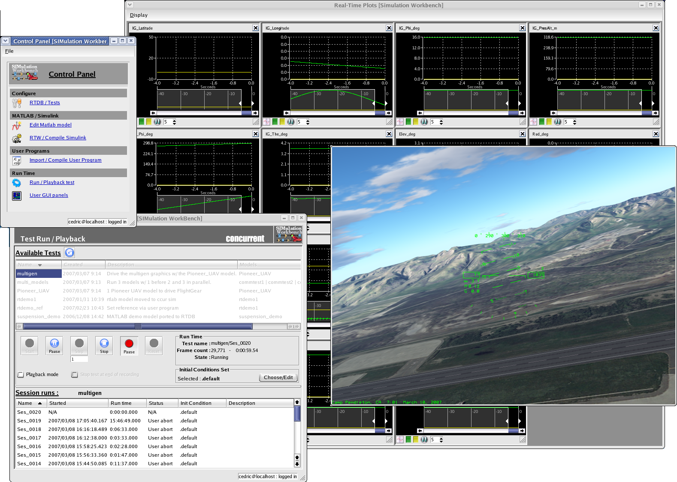Open the Display menu in Real-Time Plots
The height and width of the screenshot is (482, 677).
coord(139,15)
